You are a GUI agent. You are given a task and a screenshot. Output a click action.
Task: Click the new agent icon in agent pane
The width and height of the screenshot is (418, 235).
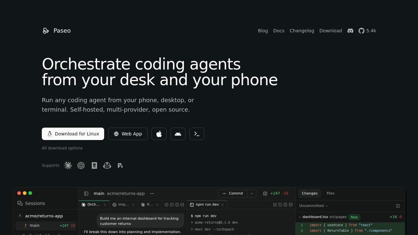coord(167,205)
